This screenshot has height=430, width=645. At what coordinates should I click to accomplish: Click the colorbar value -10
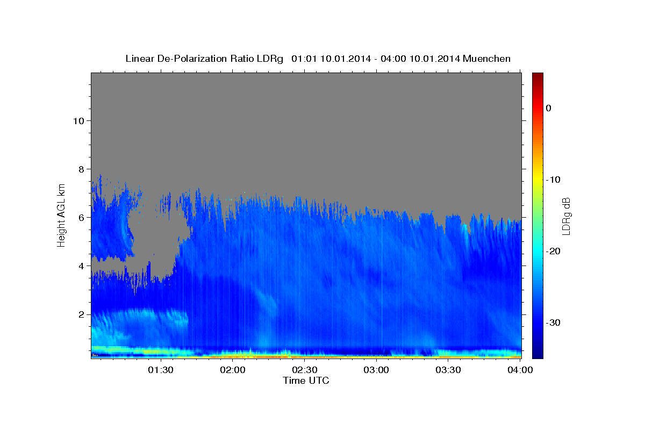(554, 180)
